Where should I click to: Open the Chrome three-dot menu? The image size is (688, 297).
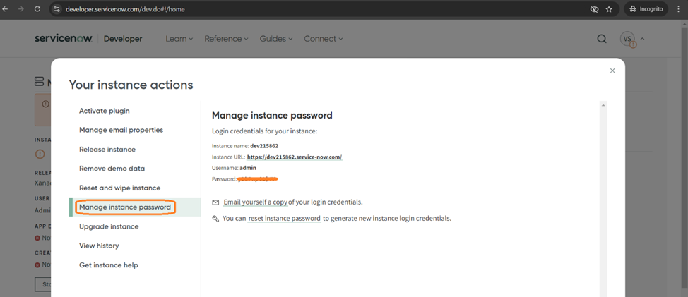tap(678, 9)
